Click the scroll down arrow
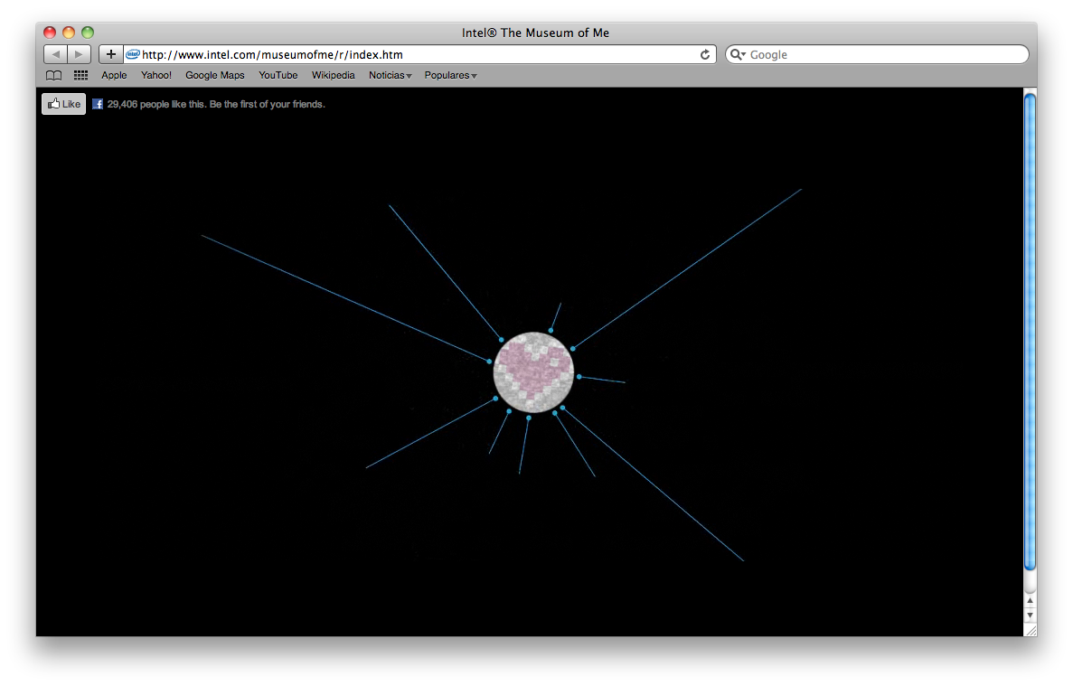 1030,616
